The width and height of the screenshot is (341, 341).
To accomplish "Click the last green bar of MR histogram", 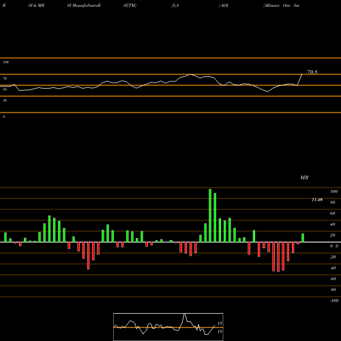I will (303, 238).
